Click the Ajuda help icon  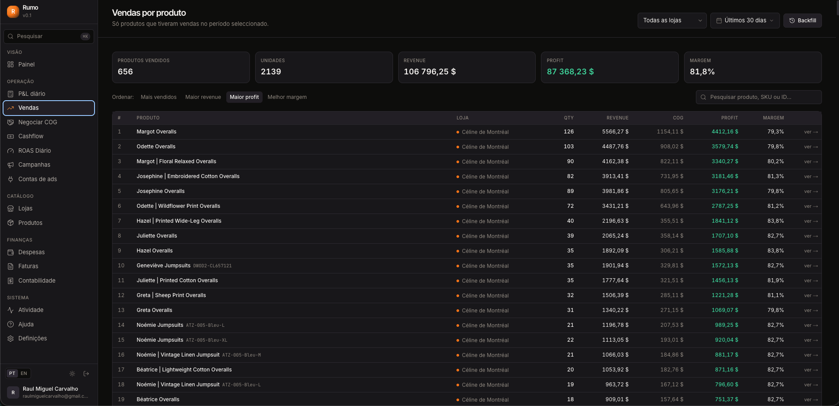pyautogui.click(x=11, y=324)
